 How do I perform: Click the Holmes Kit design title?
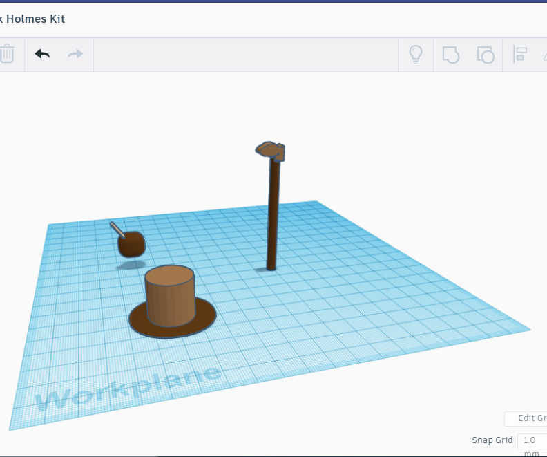[32, 19]
